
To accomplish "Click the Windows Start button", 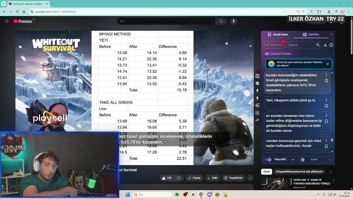I will tap(128, 195).
